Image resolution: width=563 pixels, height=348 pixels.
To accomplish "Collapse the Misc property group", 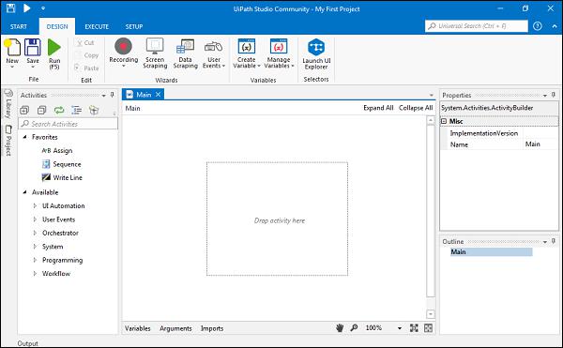I will (x=444, y=121).
